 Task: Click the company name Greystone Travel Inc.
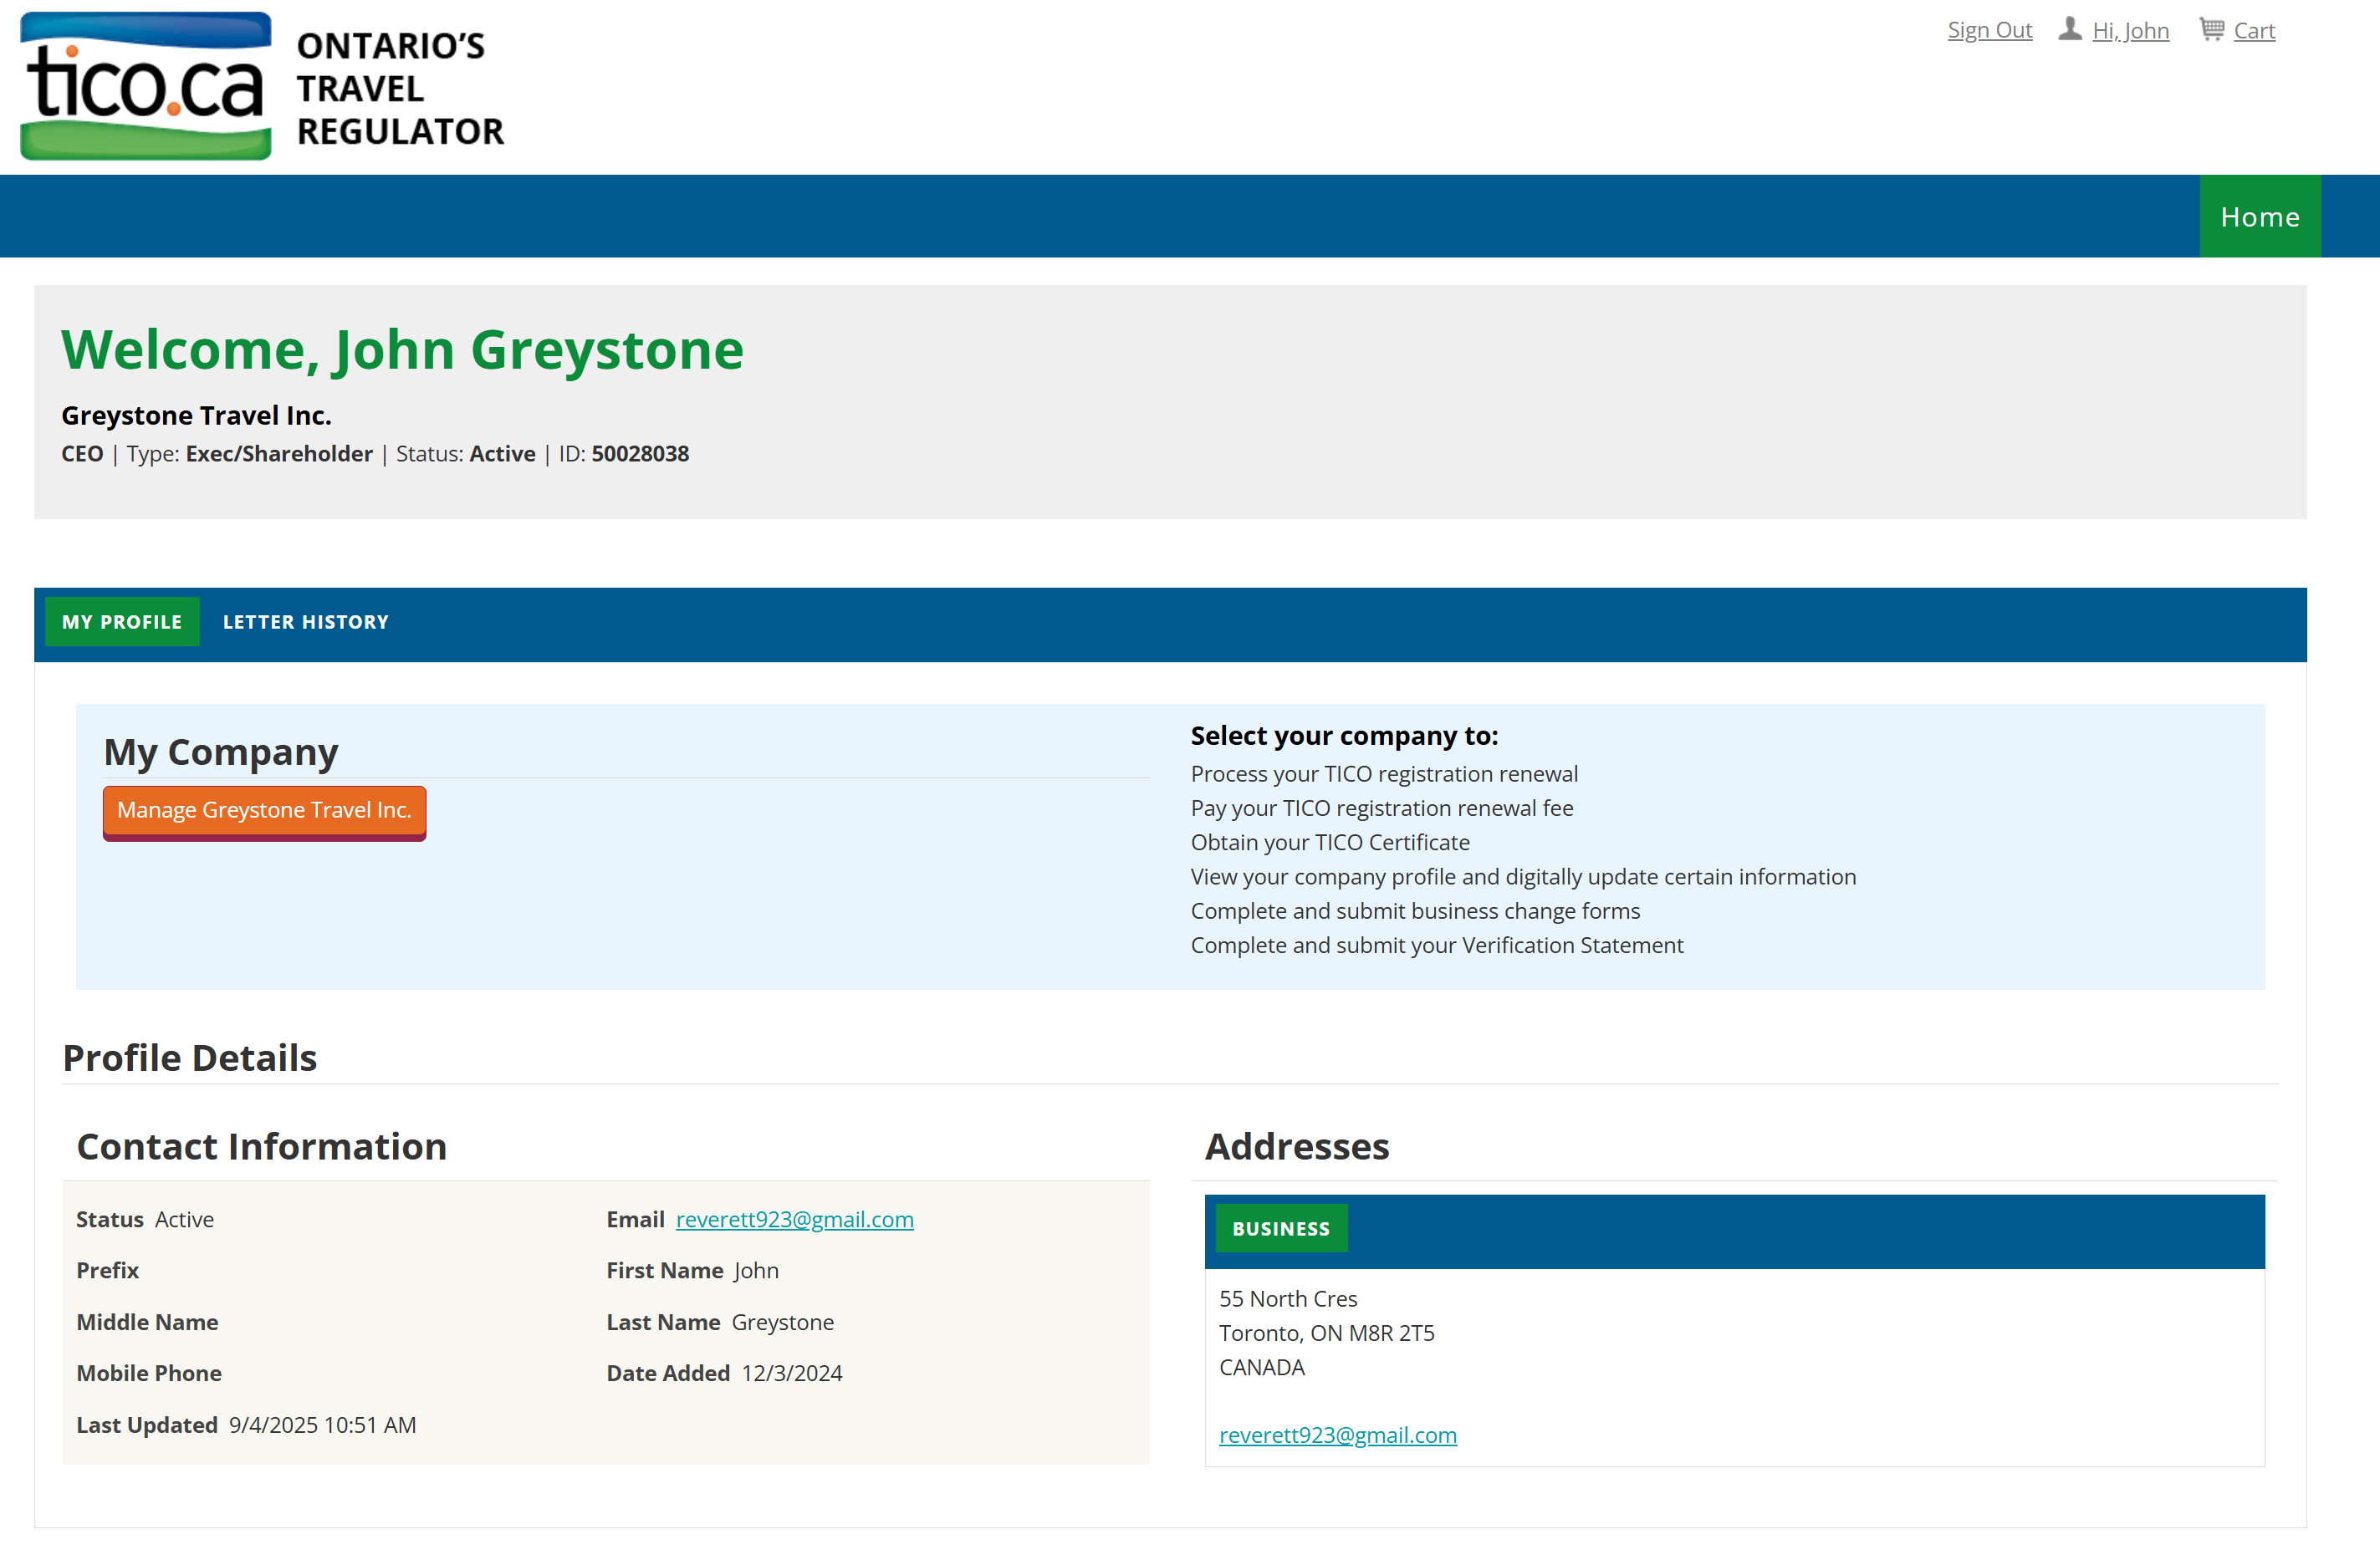click(x=196, y=415)
